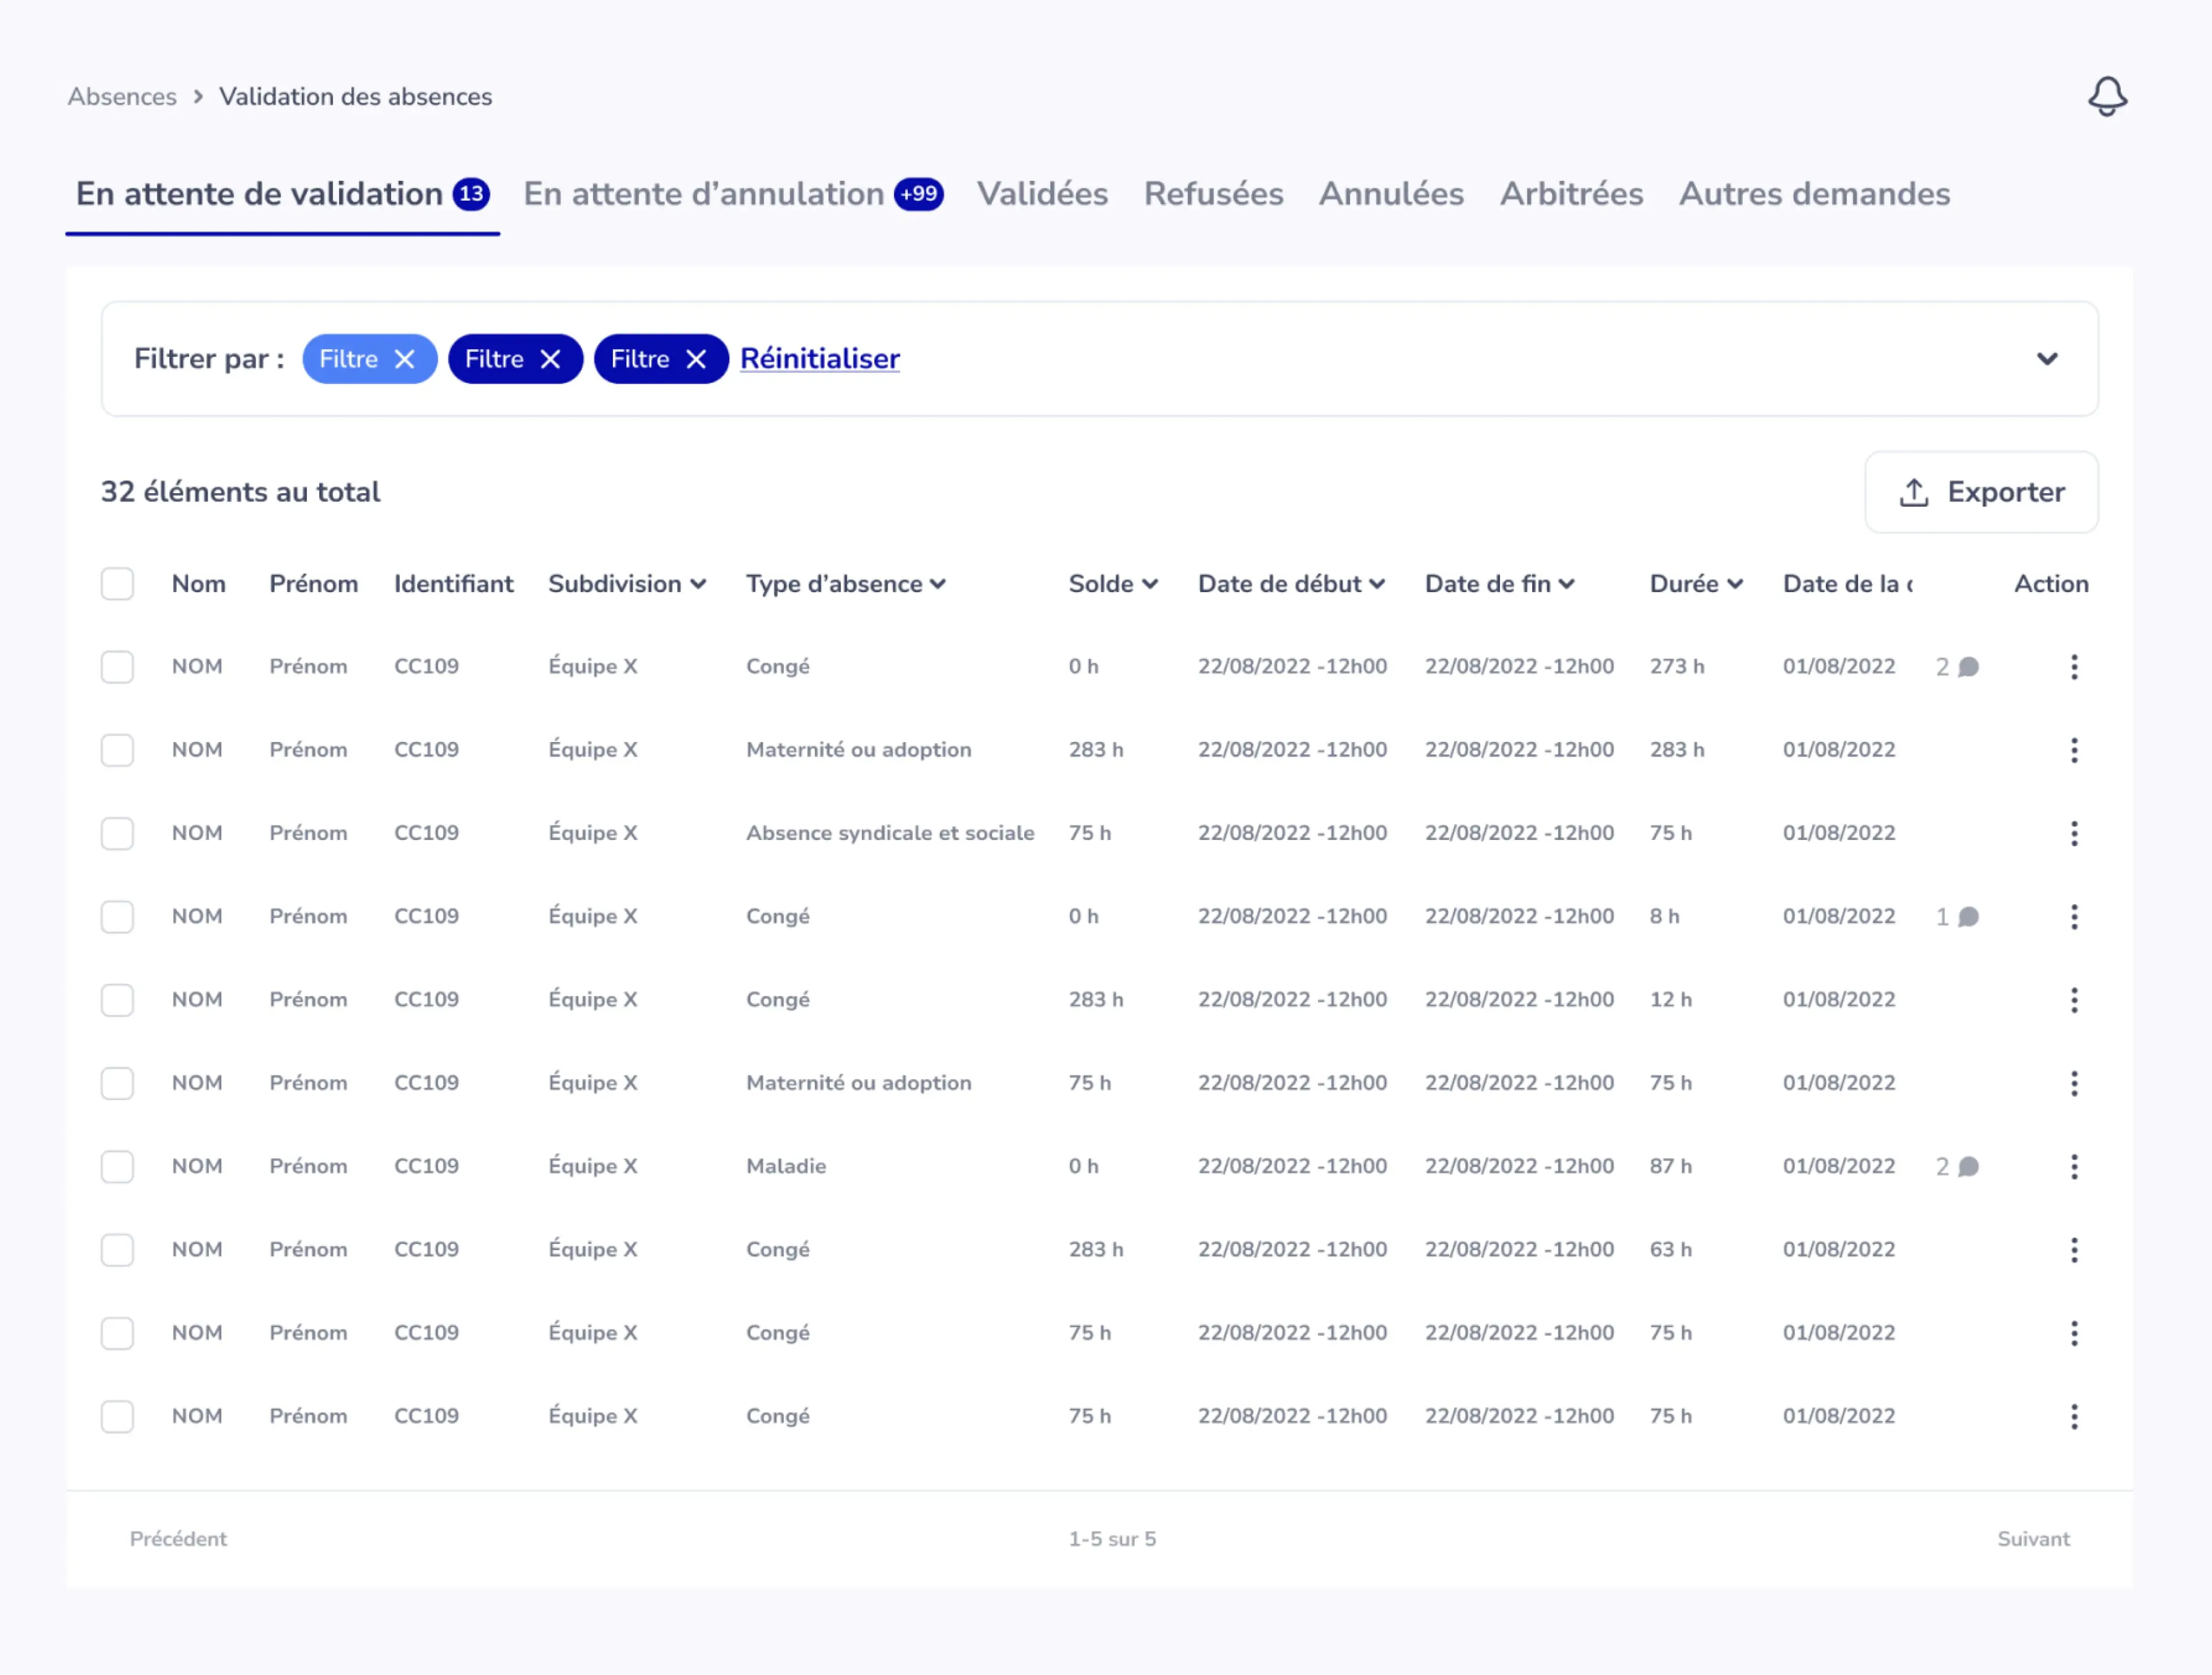2212x1675 pixels.
Task: Select all rows with the header checkbox
Action: tap(117, 583)
